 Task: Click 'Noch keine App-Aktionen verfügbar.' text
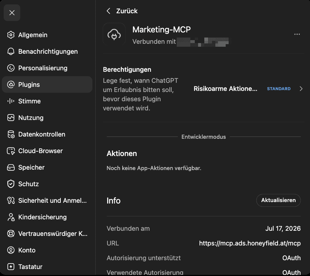[154, 168]
